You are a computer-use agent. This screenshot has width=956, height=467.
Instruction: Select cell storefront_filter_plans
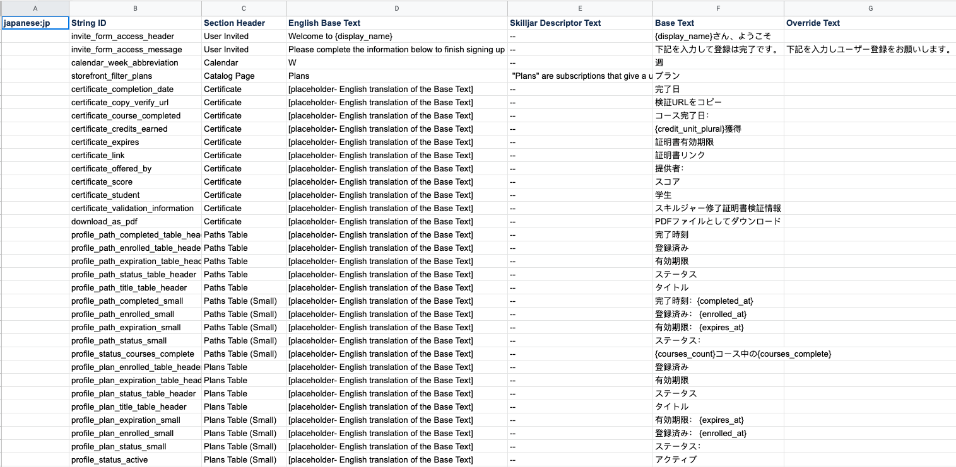(136, 76)
